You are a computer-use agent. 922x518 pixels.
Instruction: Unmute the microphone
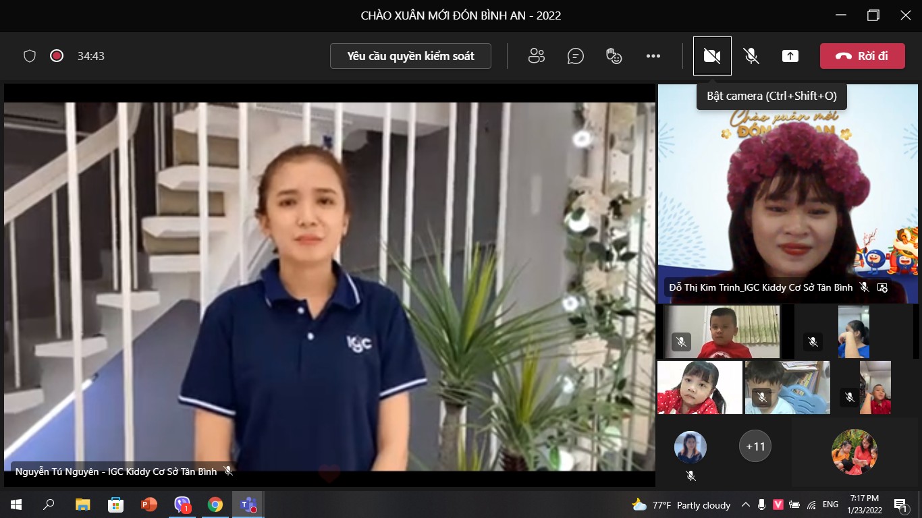(751, 56)
